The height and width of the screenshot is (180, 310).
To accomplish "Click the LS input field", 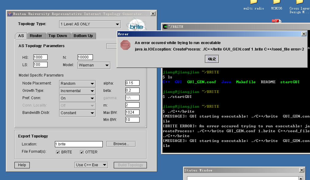I will click(x=40, y=65).
